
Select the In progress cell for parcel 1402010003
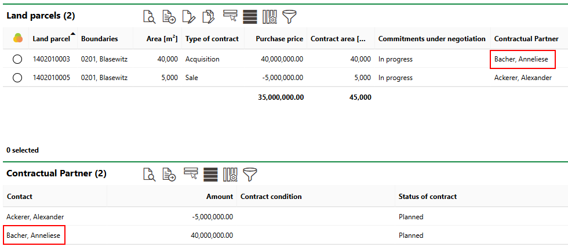coord(395,59)
